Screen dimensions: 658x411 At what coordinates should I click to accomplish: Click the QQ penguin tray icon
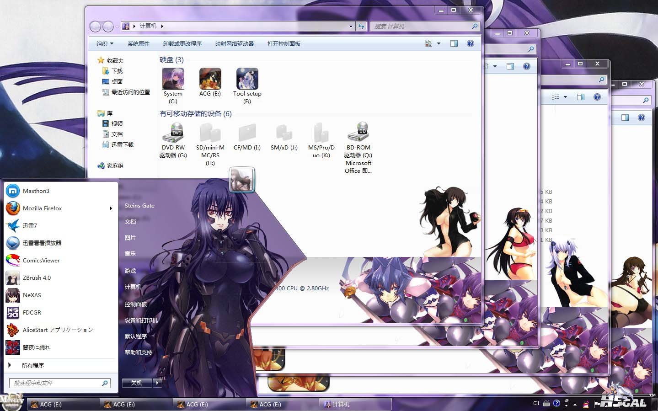tap(586, 404)
